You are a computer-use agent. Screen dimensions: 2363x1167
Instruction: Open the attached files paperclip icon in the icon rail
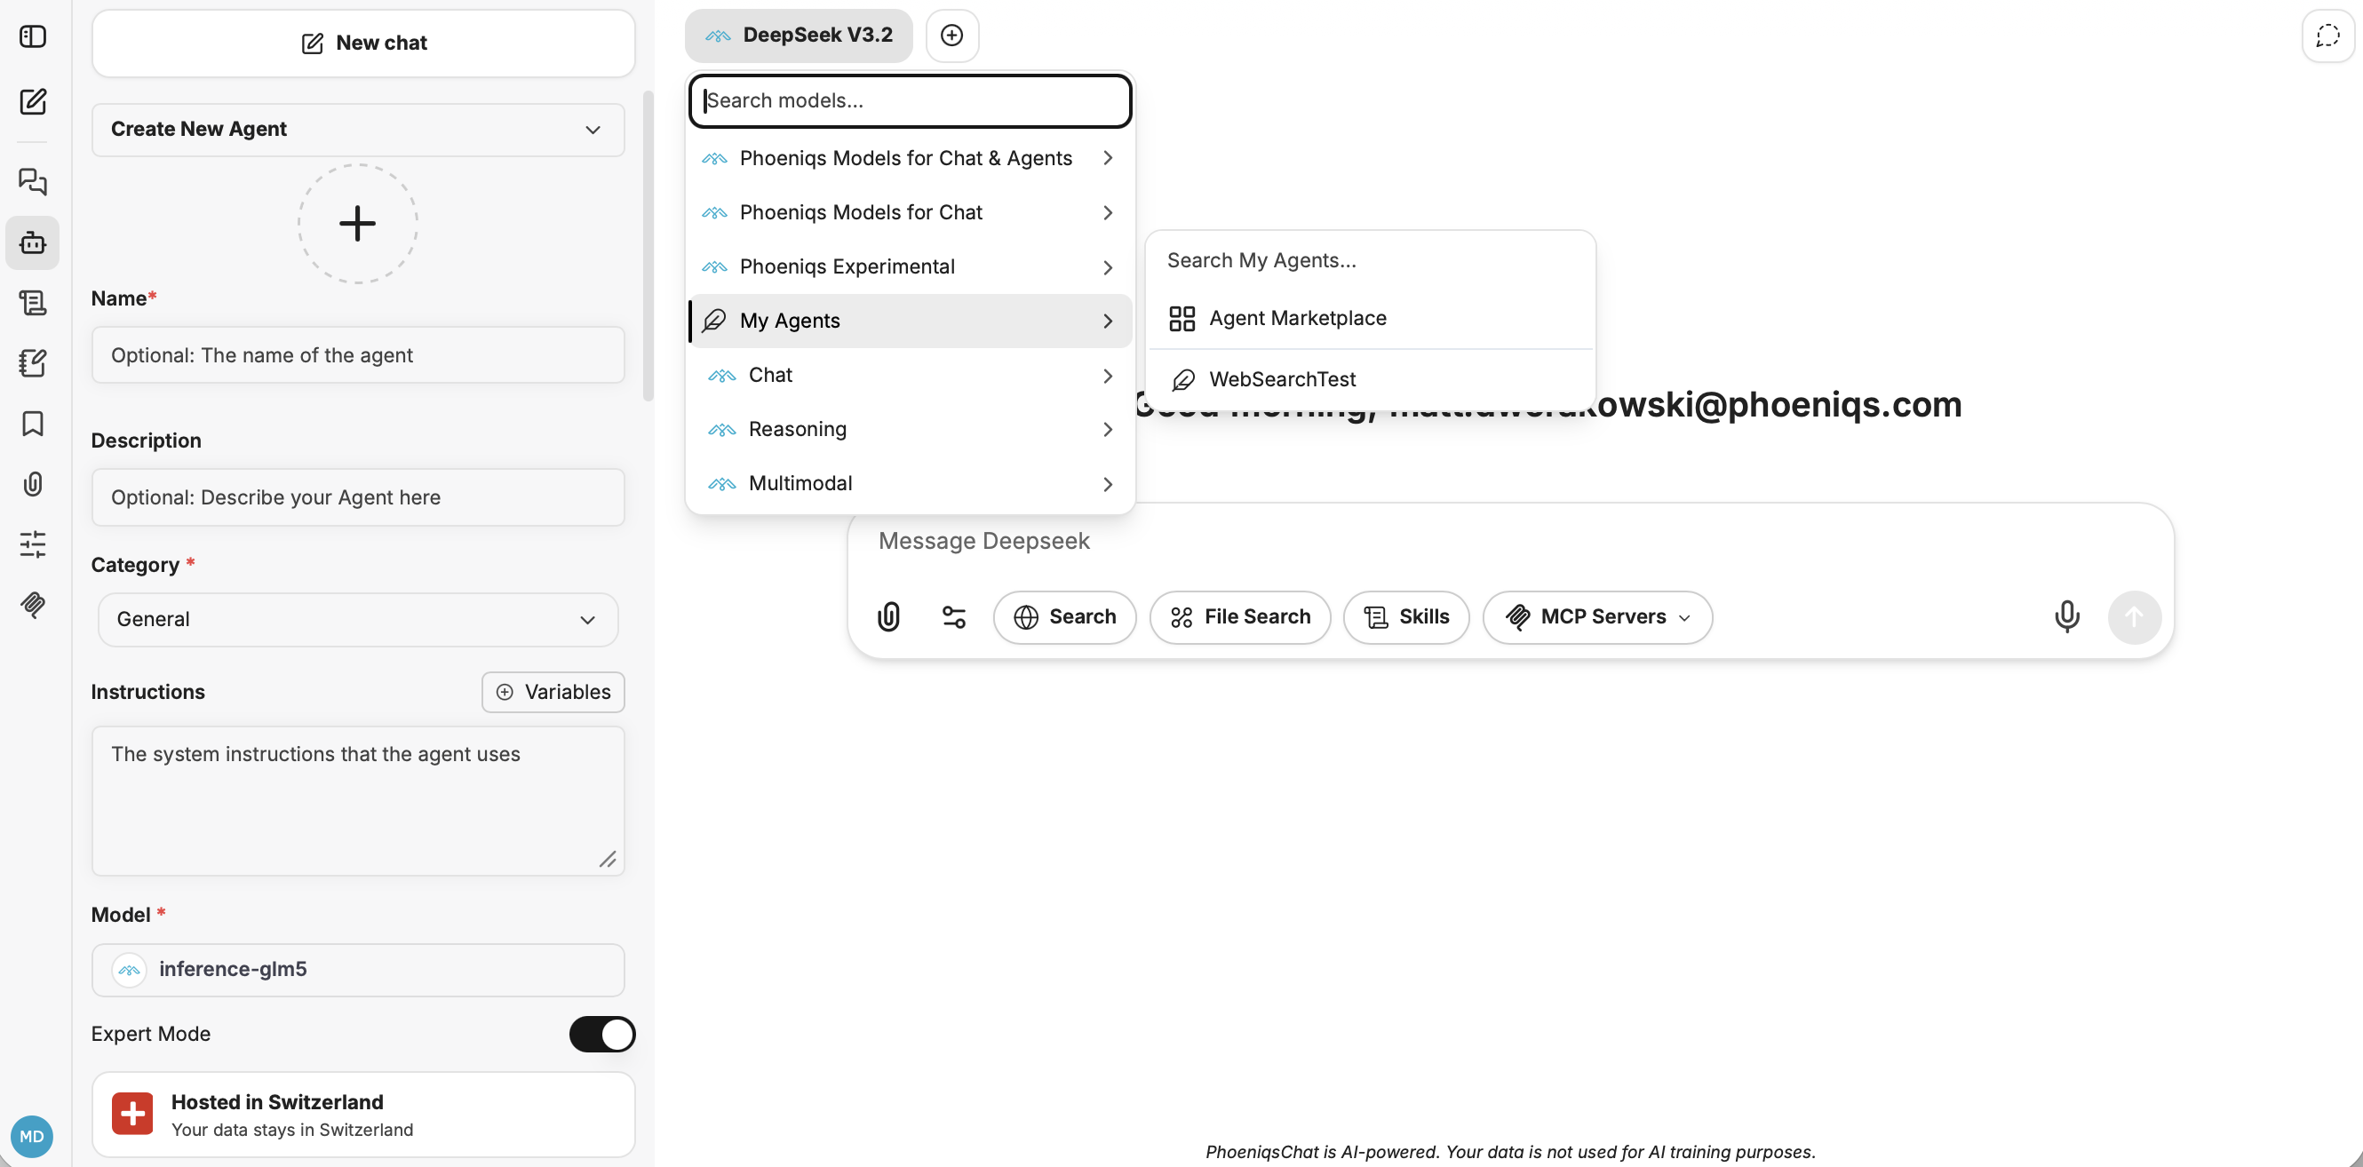[x=33, y=484]
